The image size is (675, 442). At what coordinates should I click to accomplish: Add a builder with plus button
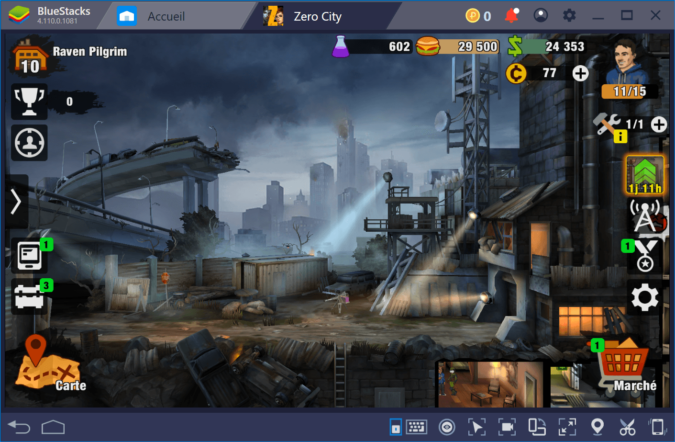[x=659, y=125]
